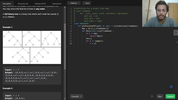The image size is (178, 100).
Task: View the Submissions tab
Action: (57, 4)
